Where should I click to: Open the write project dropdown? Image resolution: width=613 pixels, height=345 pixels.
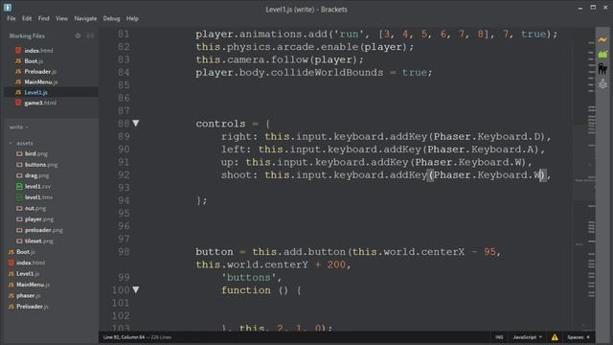tap(18, 127)
